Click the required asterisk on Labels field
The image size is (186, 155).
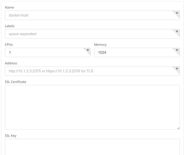coord(177,31)
